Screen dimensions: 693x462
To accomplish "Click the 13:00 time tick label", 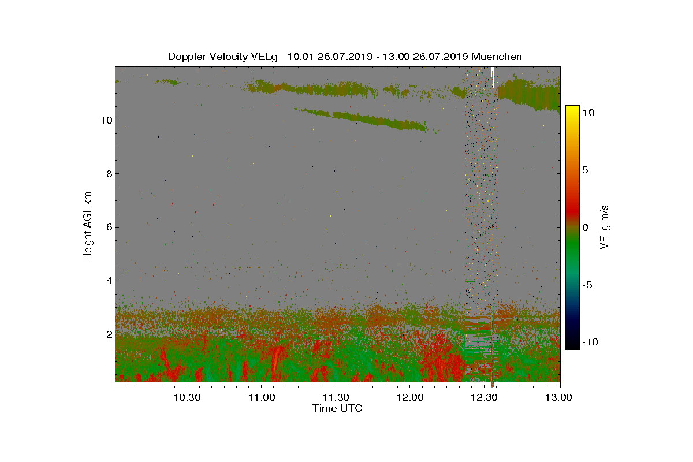I will click(x=558, y=397).
